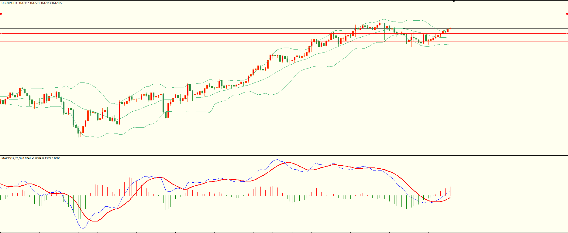Click the "USDJPY,H4" chart title text

coord(9,3)
